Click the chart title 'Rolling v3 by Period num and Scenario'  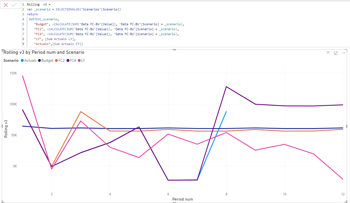click(x=44, y=52)
